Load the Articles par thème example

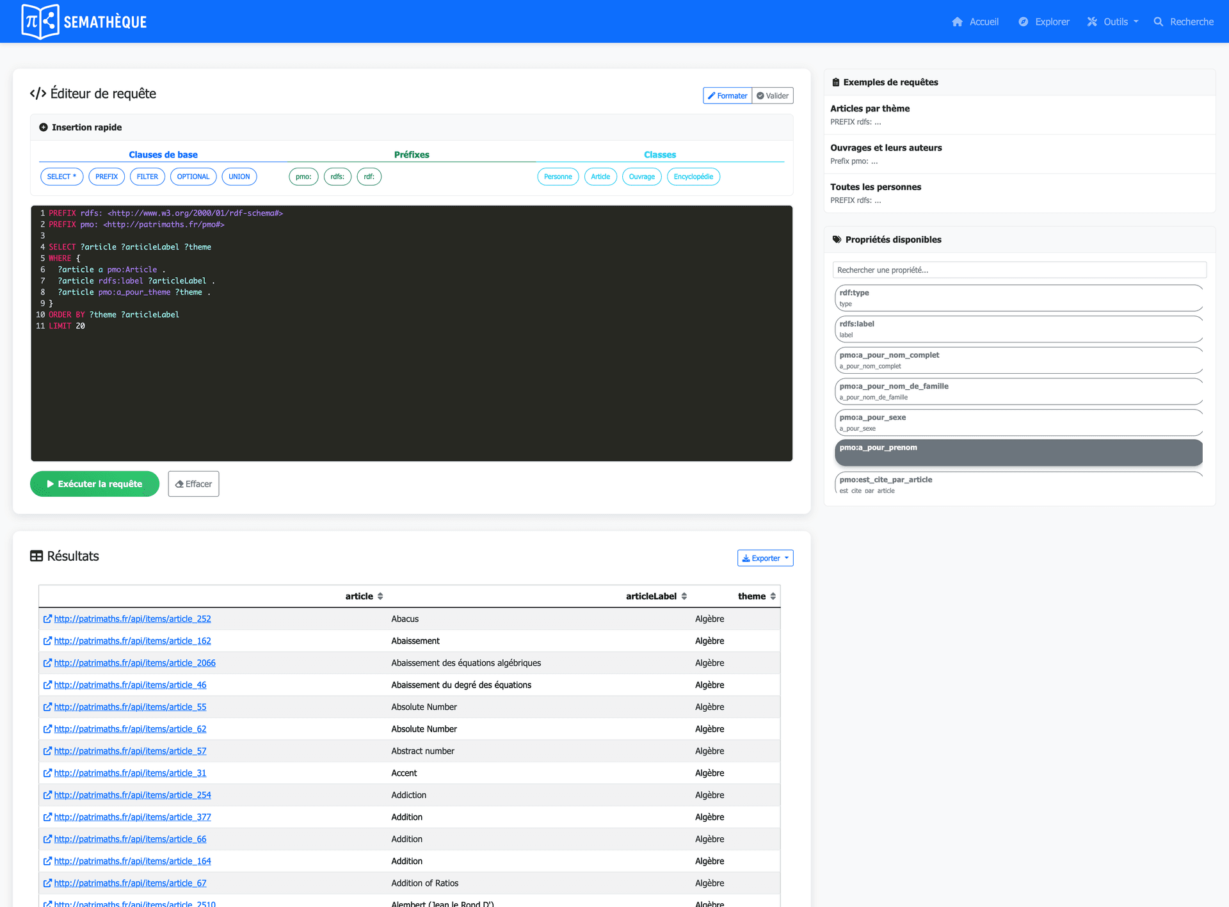1020,115
